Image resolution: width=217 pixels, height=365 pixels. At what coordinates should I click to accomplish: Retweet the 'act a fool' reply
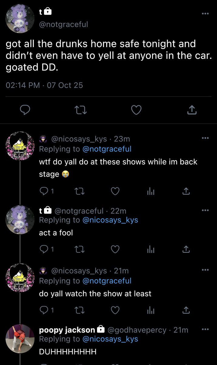79,249
